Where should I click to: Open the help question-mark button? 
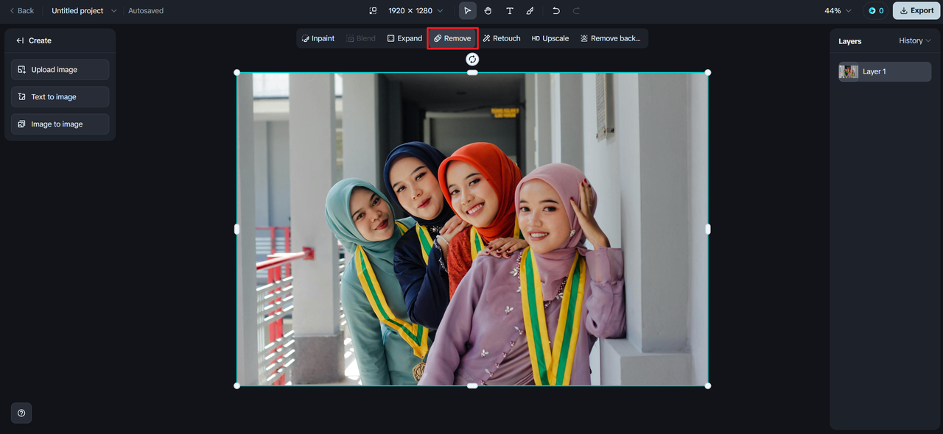(x=21, y=413)
